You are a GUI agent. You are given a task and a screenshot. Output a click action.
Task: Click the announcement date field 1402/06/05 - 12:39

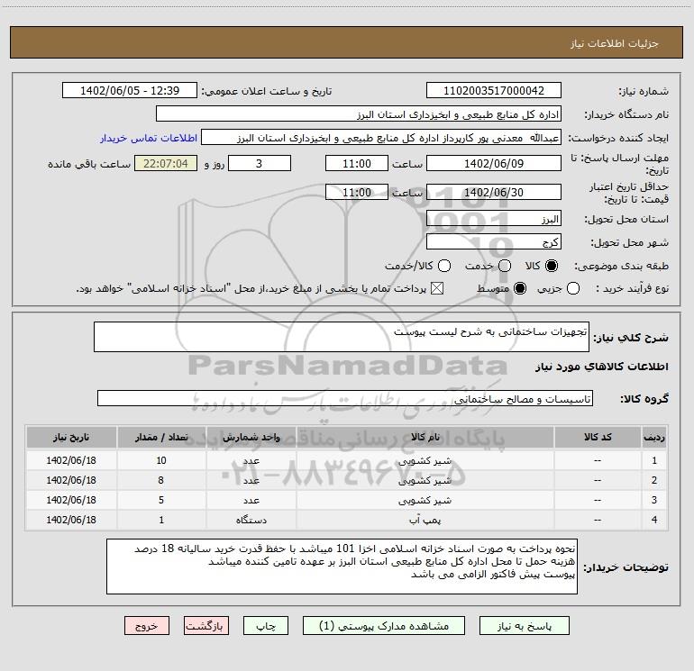pyautogui.click(x=130, y=90)
